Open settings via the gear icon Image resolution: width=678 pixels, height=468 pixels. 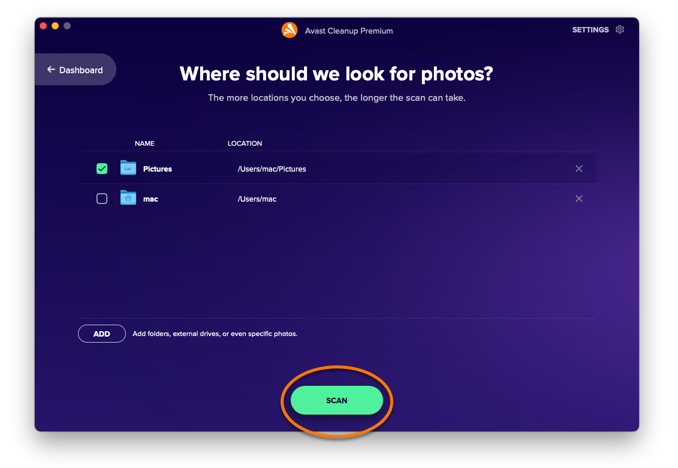pos(620,29)
